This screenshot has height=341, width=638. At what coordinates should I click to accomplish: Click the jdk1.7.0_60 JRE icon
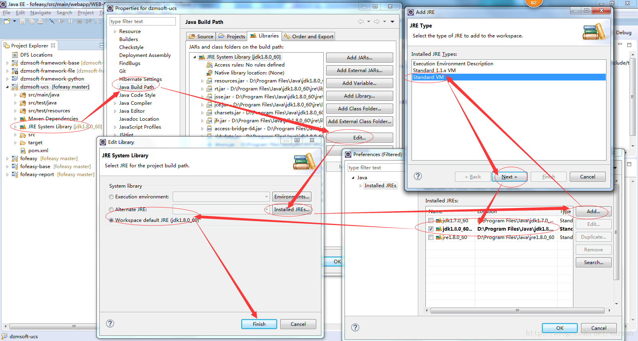point(439,220)
